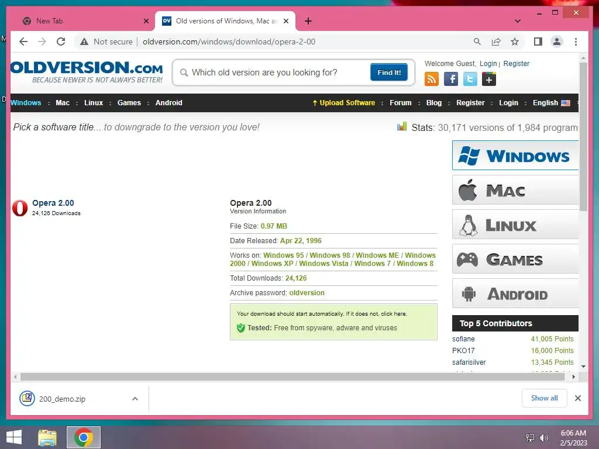Click the browser back arrow

[23, 42]
